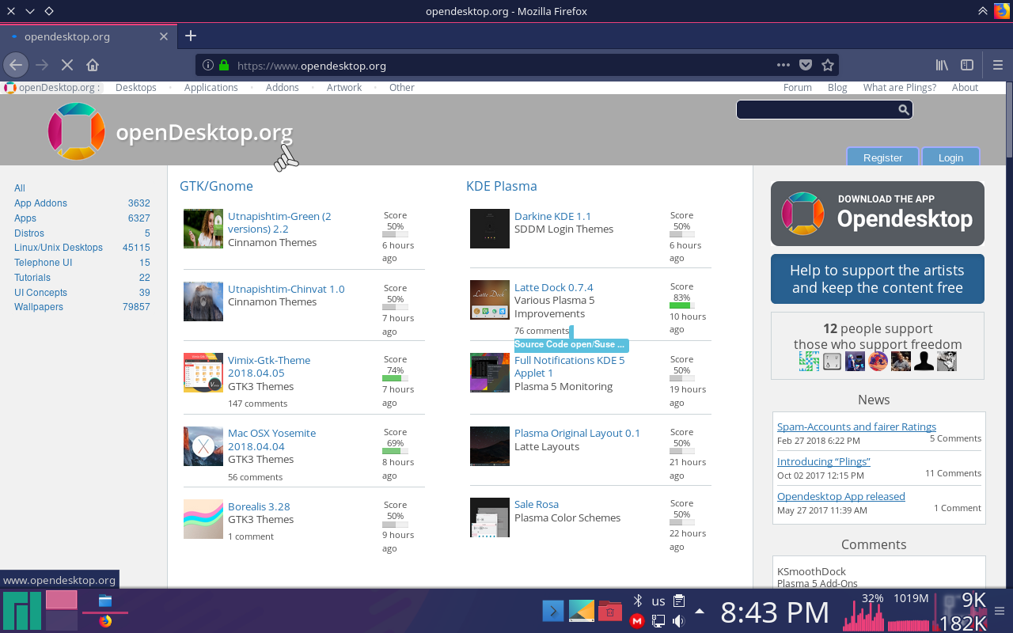The image size is (1013, 633).
Task: Launch the Konsole terminal tray shortcut
Action: (x=553, y=610)
